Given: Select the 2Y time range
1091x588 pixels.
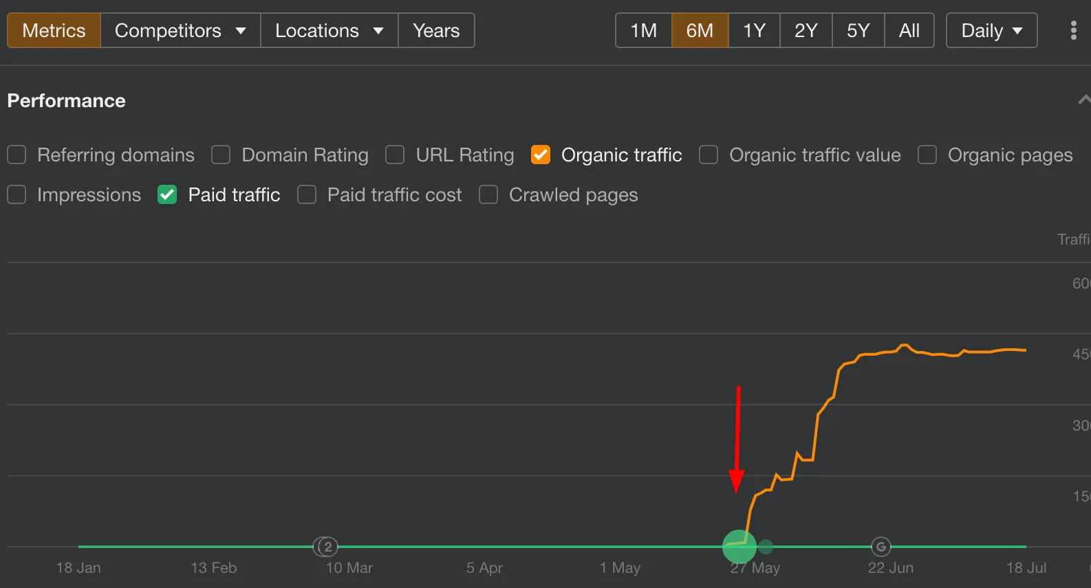Looking at the screenshot, I should 806,30.
